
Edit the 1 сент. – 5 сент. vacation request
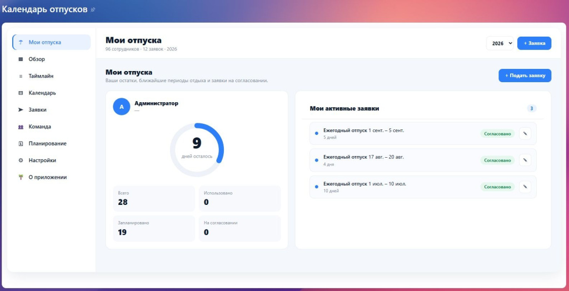(525, 133)
